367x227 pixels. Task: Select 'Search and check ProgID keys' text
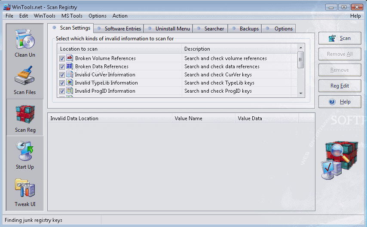pyautogui.click(x=218, y=91)
